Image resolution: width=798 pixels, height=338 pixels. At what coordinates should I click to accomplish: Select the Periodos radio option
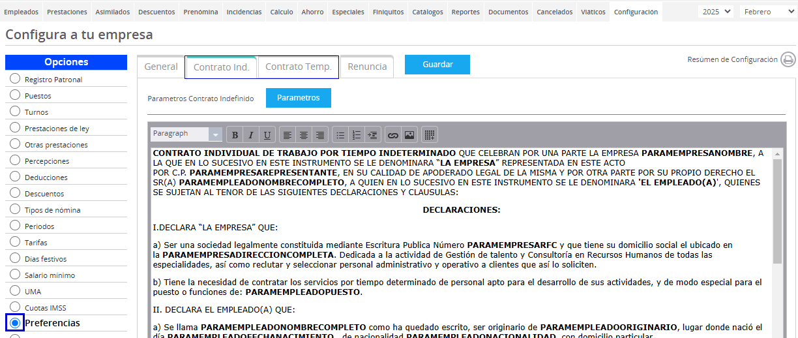coord(15,226)
